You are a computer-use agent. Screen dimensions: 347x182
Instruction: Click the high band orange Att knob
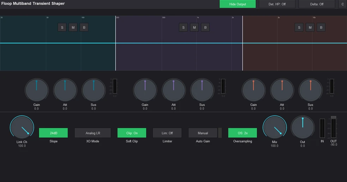282,90
